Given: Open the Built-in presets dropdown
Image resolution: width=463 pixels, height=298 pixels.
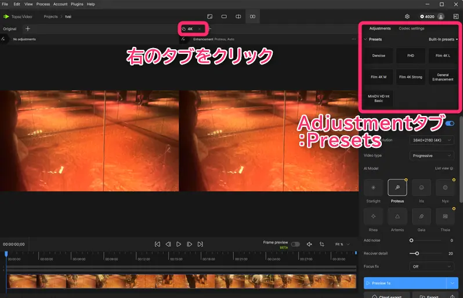Looking at the screenshot, I should 443,39.
